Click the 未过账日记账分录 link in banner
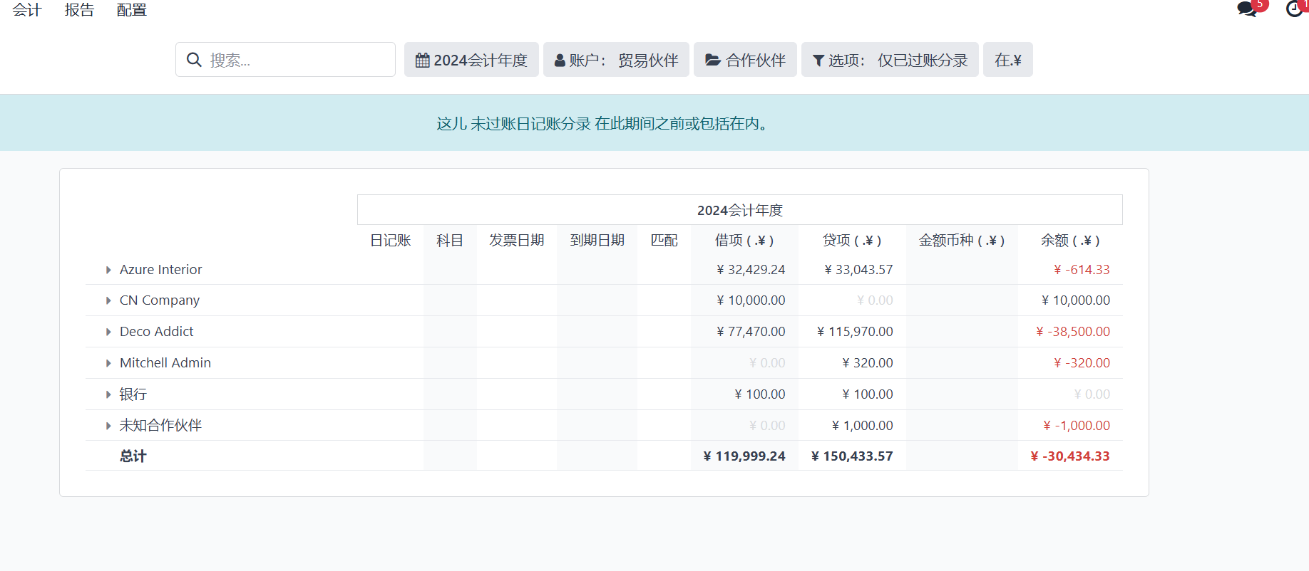This screenshot has height=571, width=1309. click(x=530, y=124)
